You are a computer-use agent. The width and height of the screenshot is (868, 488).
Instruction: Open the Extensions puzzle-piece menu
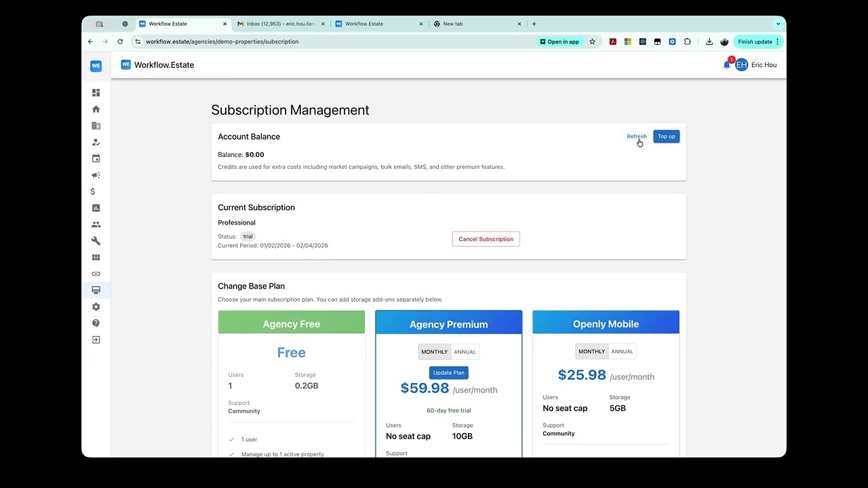click(x=688, y=41)
